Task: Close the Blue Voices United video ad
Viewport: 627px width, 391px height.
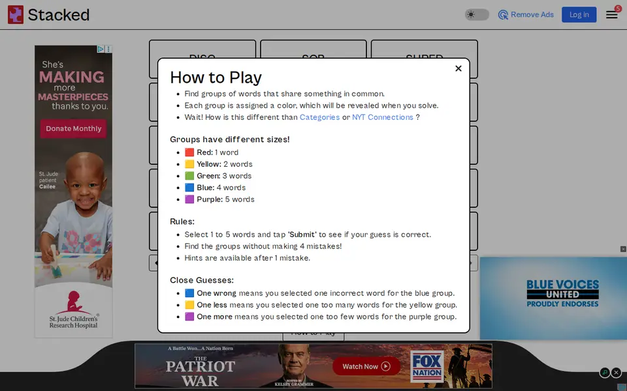Action: (623, 249)
